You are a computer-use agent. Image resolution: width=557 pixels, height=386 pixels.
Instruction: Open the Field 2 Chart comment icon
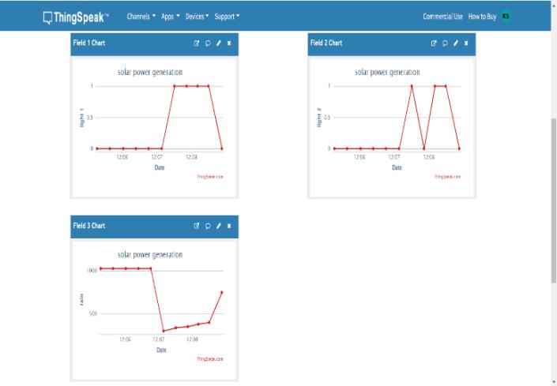(445, 43)
